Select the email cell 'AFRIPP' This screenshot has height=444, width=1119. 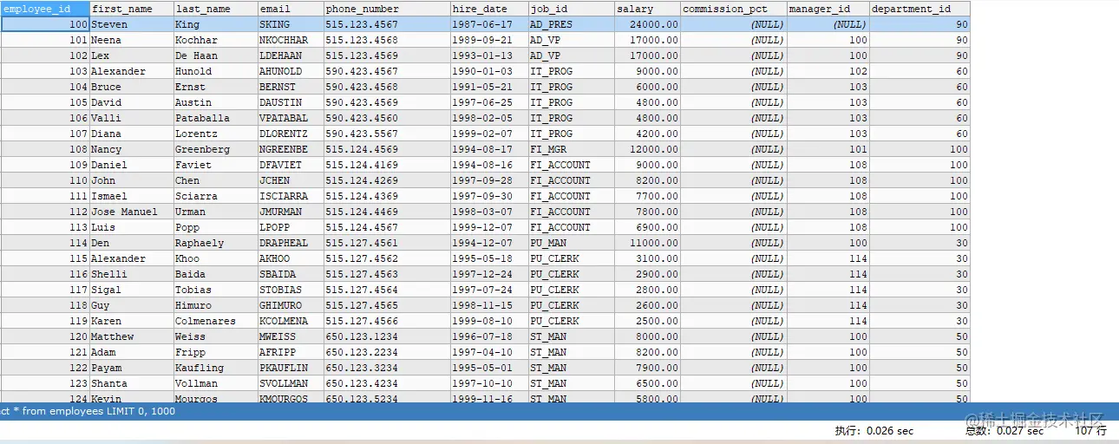(291, 352)
